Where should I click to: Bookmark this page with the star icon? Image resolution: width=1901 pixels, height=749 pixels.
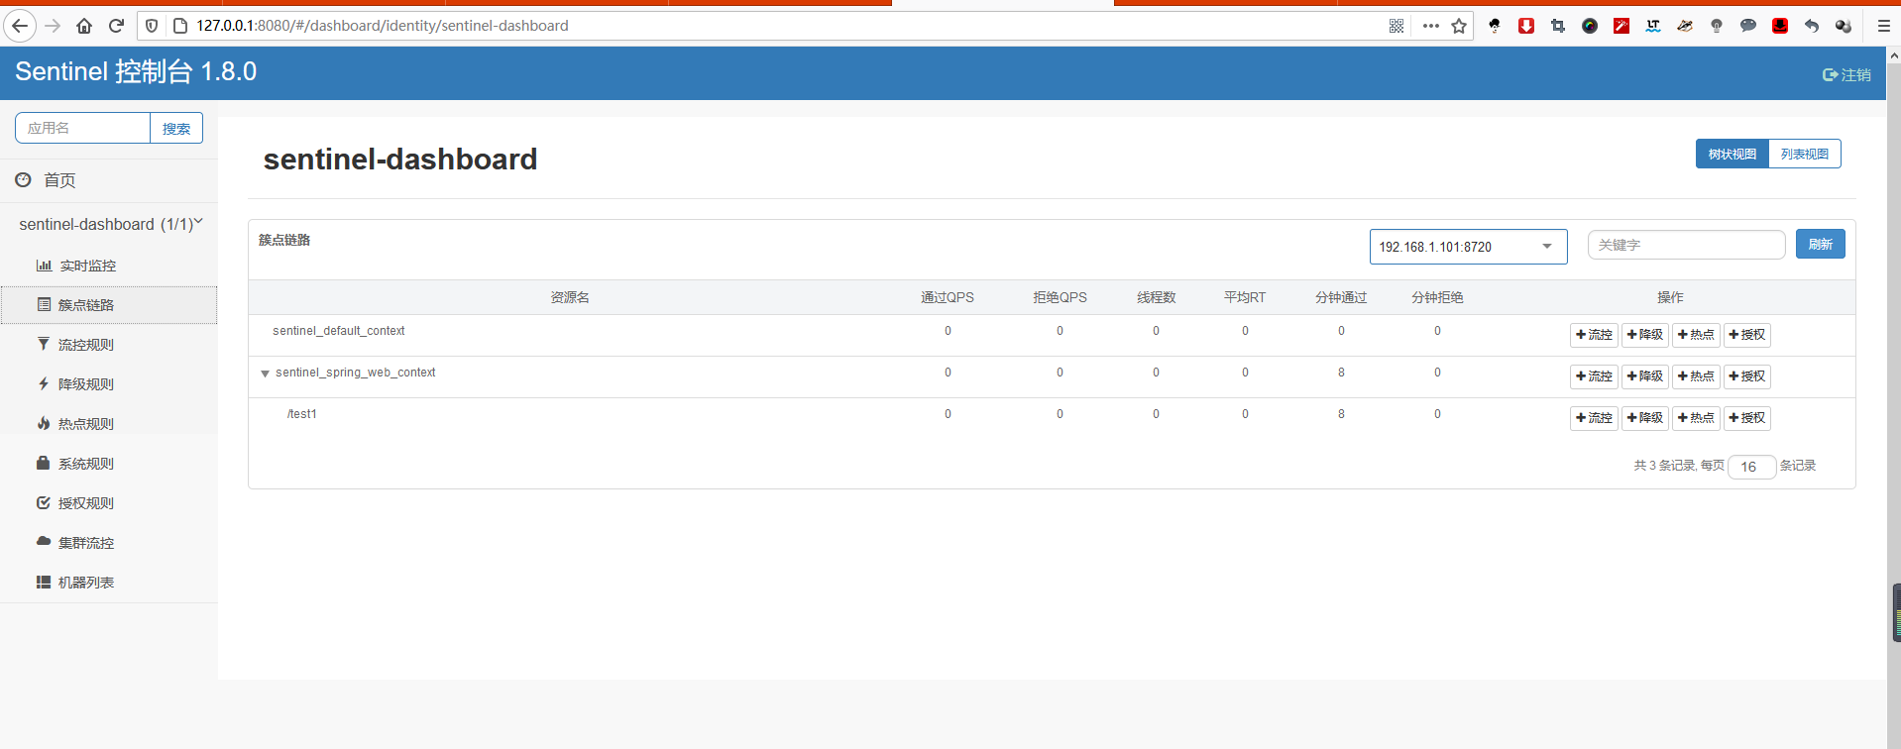(1459, 26)
